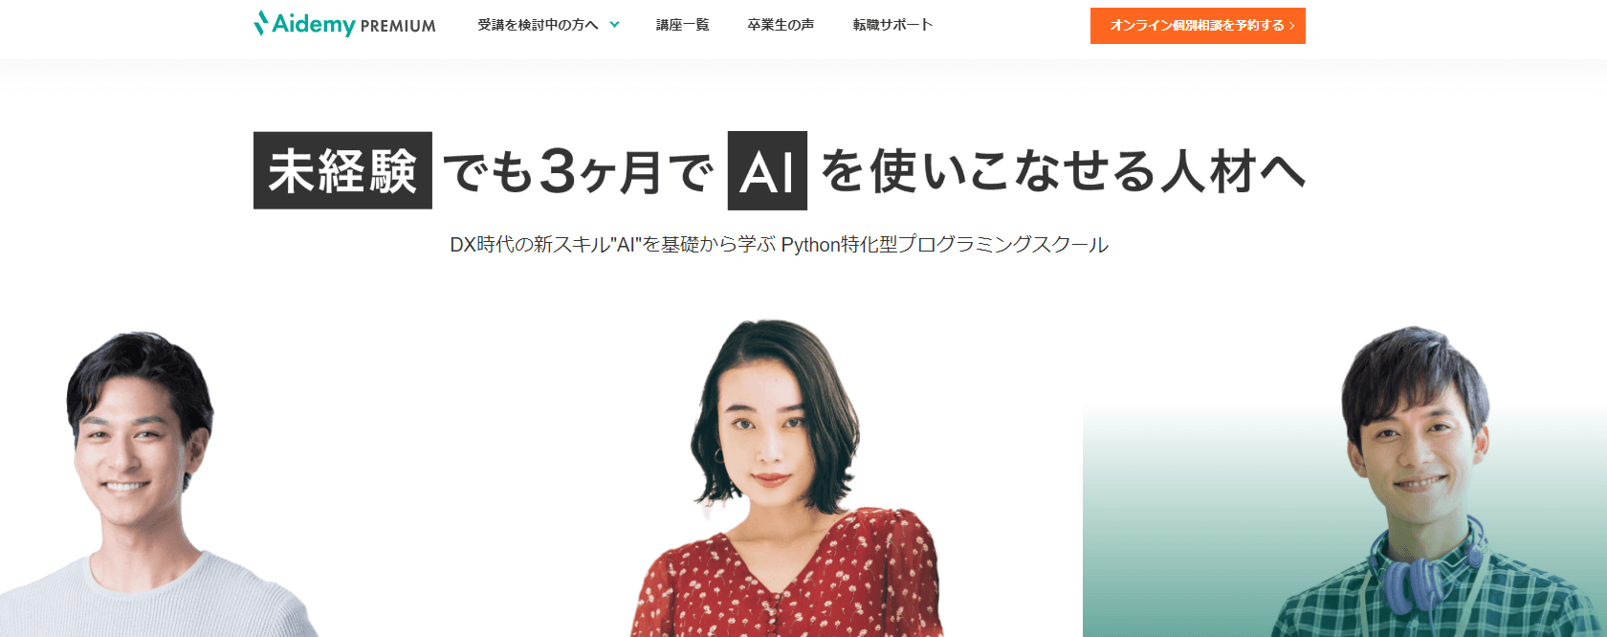Image resolution: width=1607 pixels, height=637 pixels.
Task: Expand the chevron beside 受講を検討中の方へ
Action: (614, 25)
